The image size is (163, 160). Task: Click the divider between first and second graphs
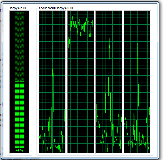[x=66, y=82]
